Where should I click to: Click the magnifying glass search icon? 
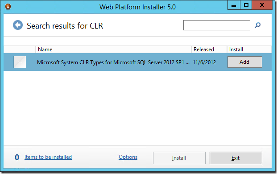(x=257, y=25)
